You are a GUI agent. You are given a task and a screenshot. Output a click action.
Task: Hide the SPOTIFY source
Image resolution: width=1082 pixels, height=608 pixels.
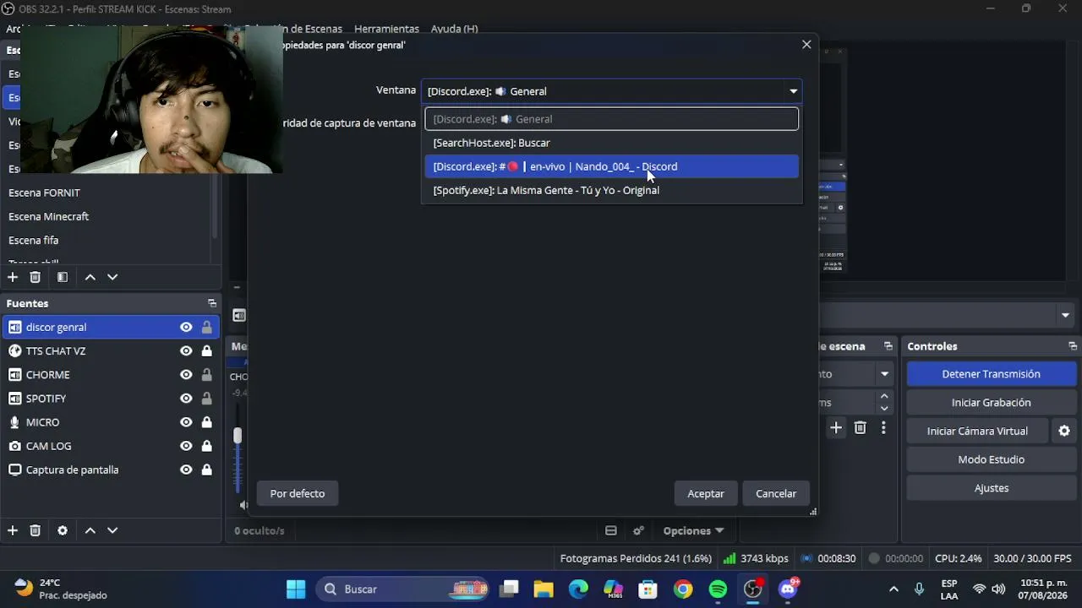(186, 399)
